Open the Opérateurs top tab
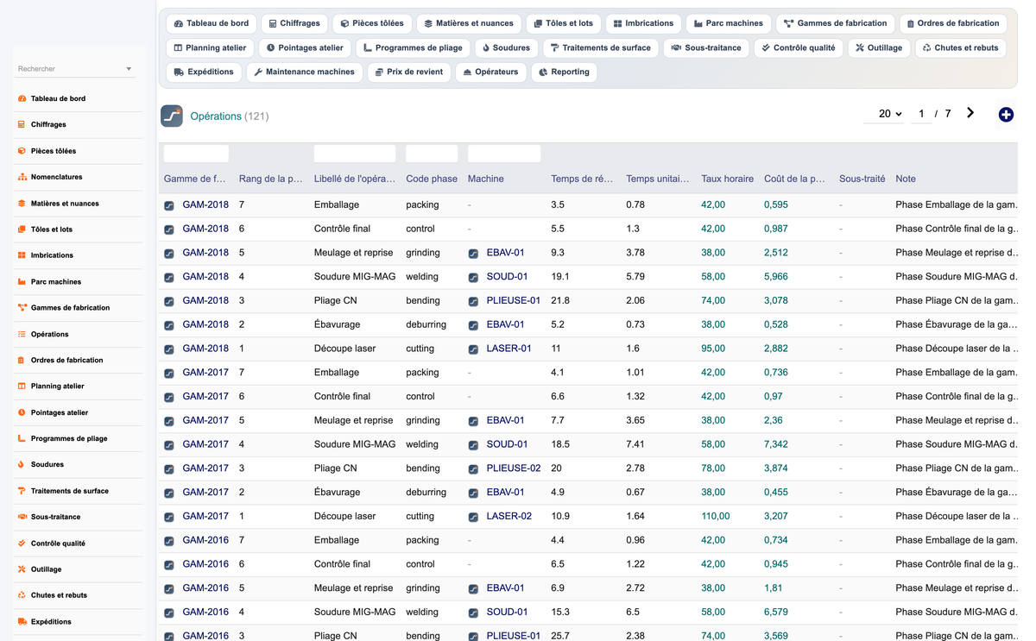The image size is (1036, 641). click(x=490, y=72)
